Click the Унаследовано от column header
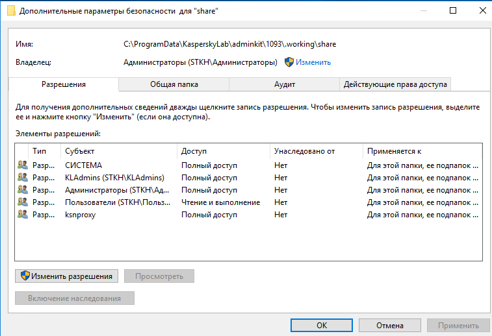The height and width of the screenshot is (336, 492). coord(315,151)
